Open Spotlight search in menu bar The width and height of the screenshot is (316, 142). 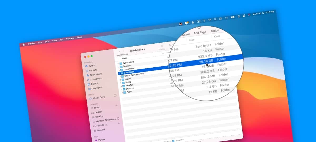click(x=215, y=19)
